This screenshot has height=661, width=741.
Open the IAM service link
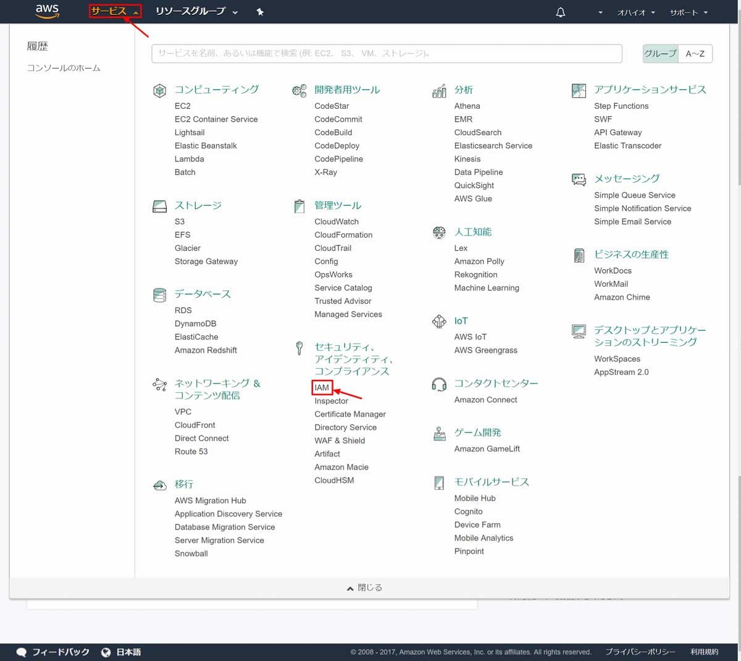(322, 387)
